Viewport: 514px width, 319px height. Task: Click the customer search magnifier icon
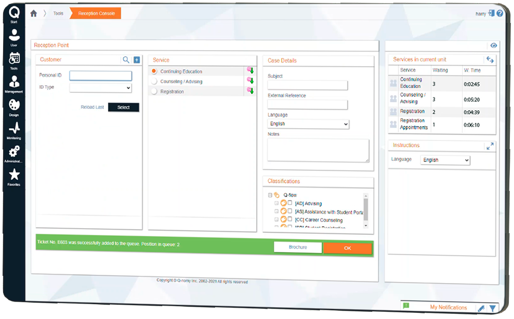pyautogui.click(x=126, y=60)
